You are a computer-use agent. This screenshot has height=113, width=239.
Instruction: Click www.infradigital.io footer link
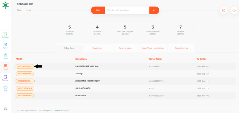click(45, 111)
